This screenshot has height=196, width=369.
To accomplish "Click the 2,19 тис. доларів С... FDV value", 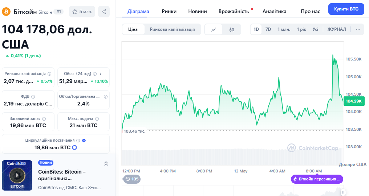I will pos(28,104).
